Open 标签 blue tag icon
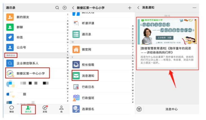The height and width of the screenshot is (120, 206). pos(10,37)
